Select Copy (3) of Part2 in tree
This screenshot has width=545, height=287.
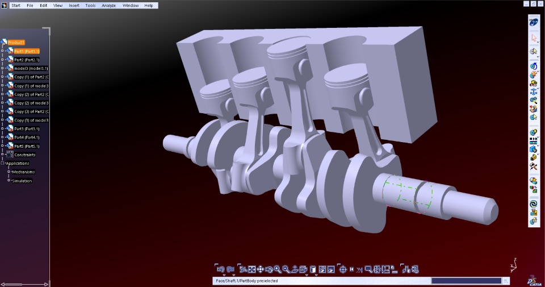(31, 111)
